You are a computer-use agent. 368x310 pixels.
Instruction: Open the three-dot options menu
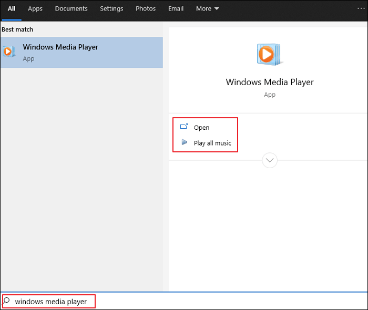tap(361, 8)
